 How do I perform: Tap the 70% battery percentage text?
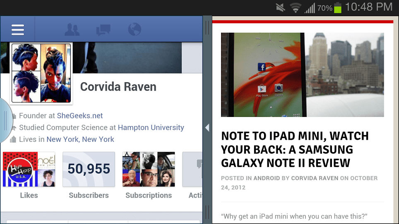pos(324,8)
